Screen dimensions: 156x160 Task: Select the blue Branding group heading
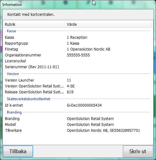pos(14,112)
